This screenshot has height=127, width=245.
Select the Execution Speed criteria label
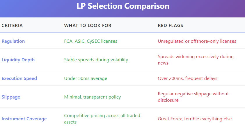coord(19,78)
